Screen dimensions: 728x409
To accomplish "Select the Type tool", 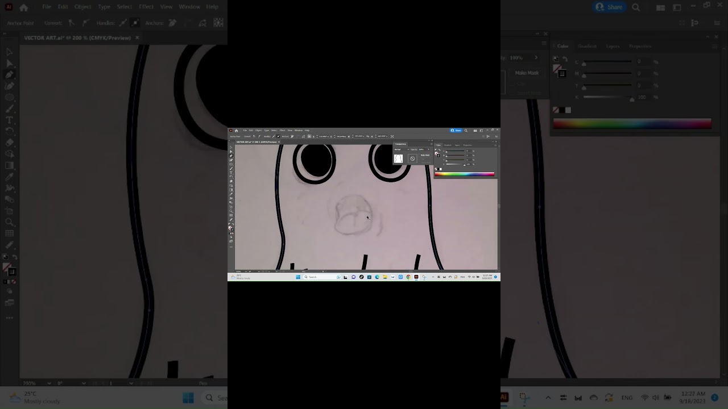I will click(x=231, y=173).
